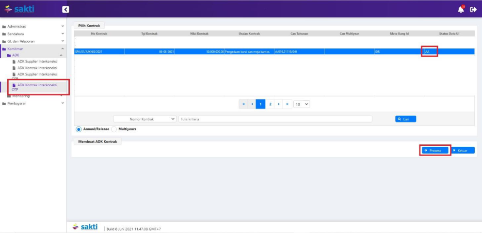This screenshot has width=482, height=233.
Task: Open ADK Supplier Interkoneksi menu item
Action: 37,62
